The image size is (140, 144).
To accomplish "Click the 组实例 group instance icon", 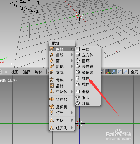I will click(x=52, y=128).
